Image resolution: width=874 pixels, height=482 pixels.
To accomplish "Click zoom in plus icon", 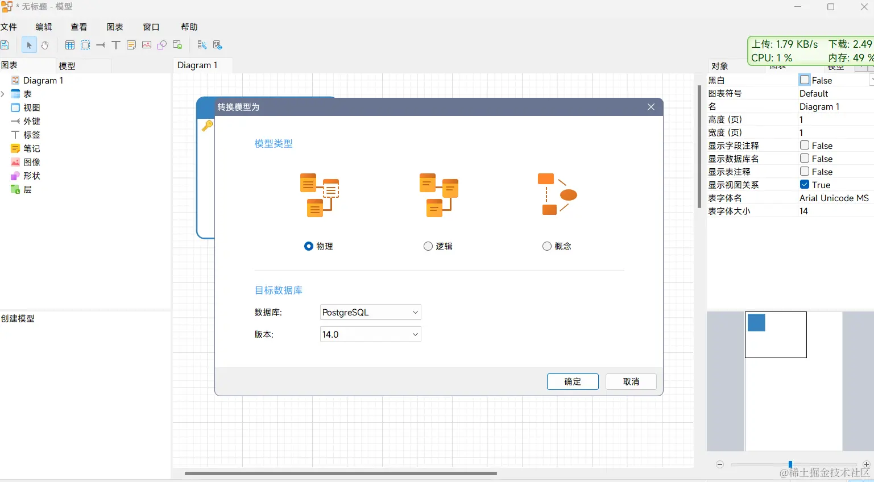I will pyautogui.click(x=866, y=464).
